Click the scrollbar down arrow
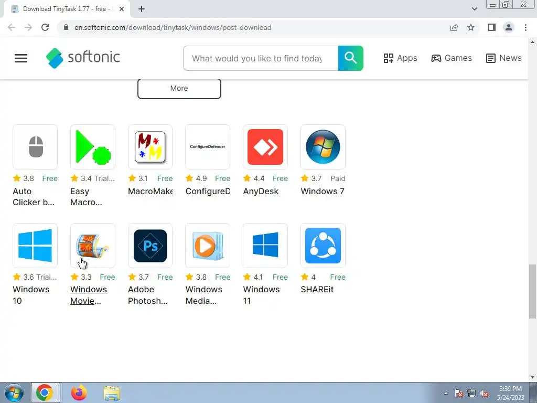The image size is (537, 403). click(532, 377)
